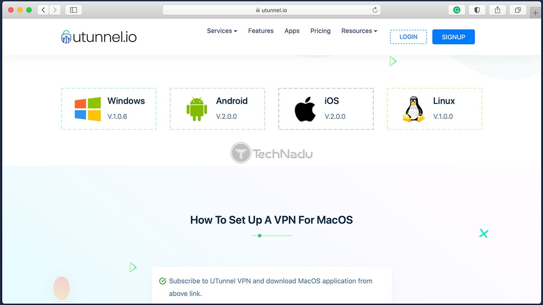Click the Linux penguin icon
This screenshot has width=543, height=305.
(x=414, y=109)
